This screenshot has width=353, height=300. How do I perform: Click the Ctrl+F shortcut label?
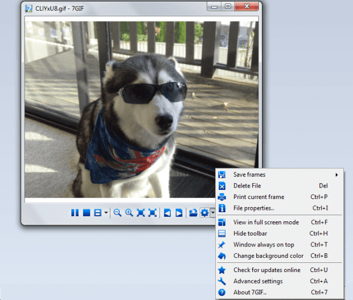tap(319, 222)
